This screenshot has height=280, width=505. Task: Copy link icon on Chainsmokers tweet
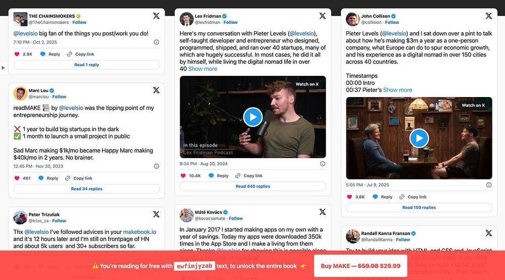[70, 54]
